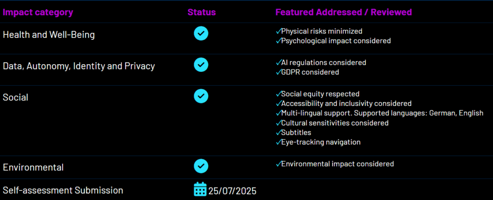Click the Health and Well-Being status check icon
Screen dimensions: 493x200
201,33
